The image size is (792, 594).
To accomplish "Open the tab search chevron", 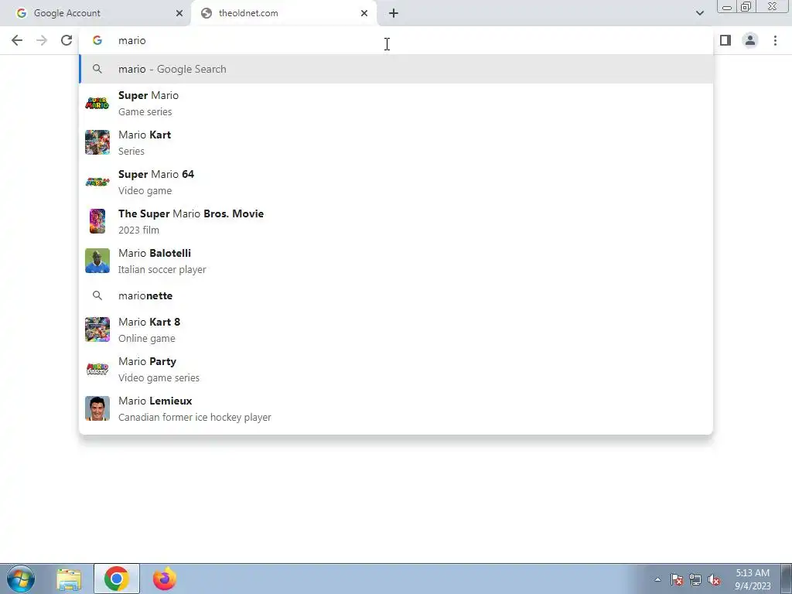I will click(699, 13).
